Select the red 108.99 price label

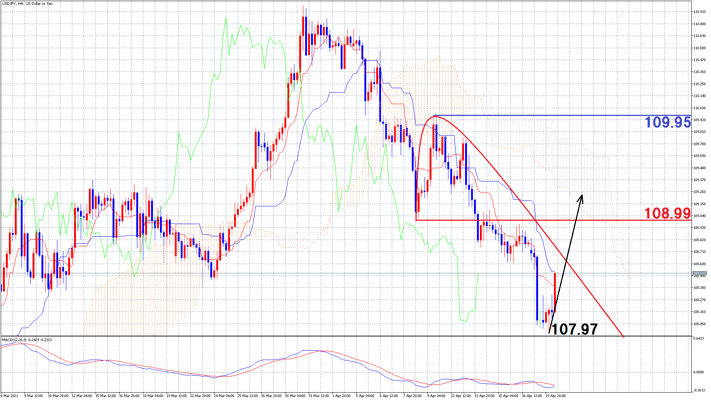click(x=667, y=213)
